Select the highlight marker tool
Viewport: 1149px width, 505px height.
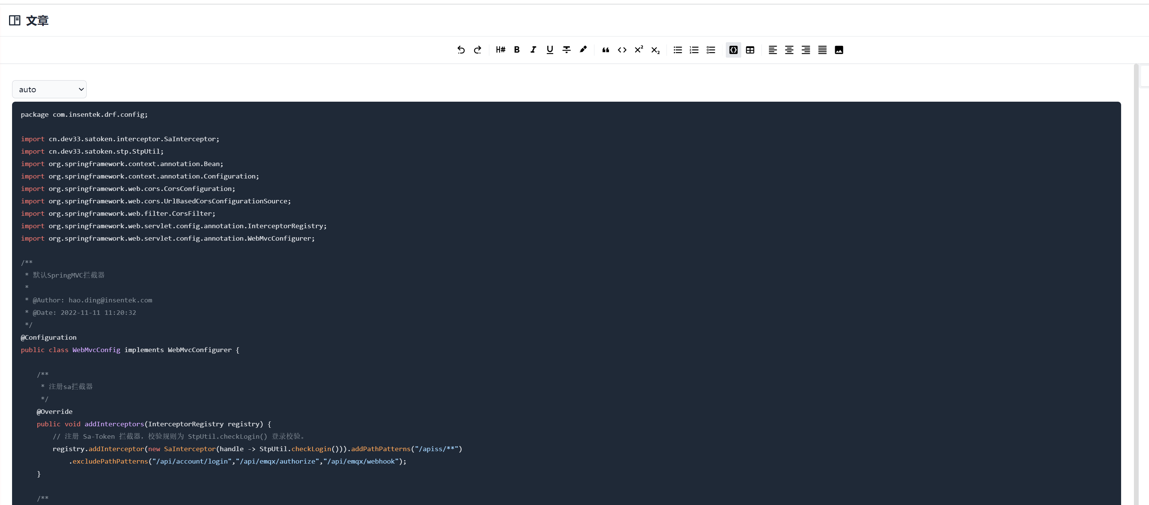coord(583,50)
